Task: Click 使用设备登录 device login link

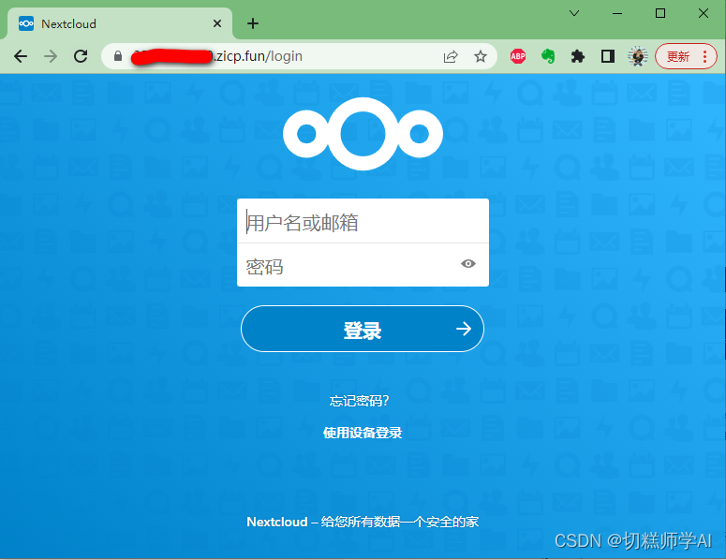Action: tap(363, 433)
